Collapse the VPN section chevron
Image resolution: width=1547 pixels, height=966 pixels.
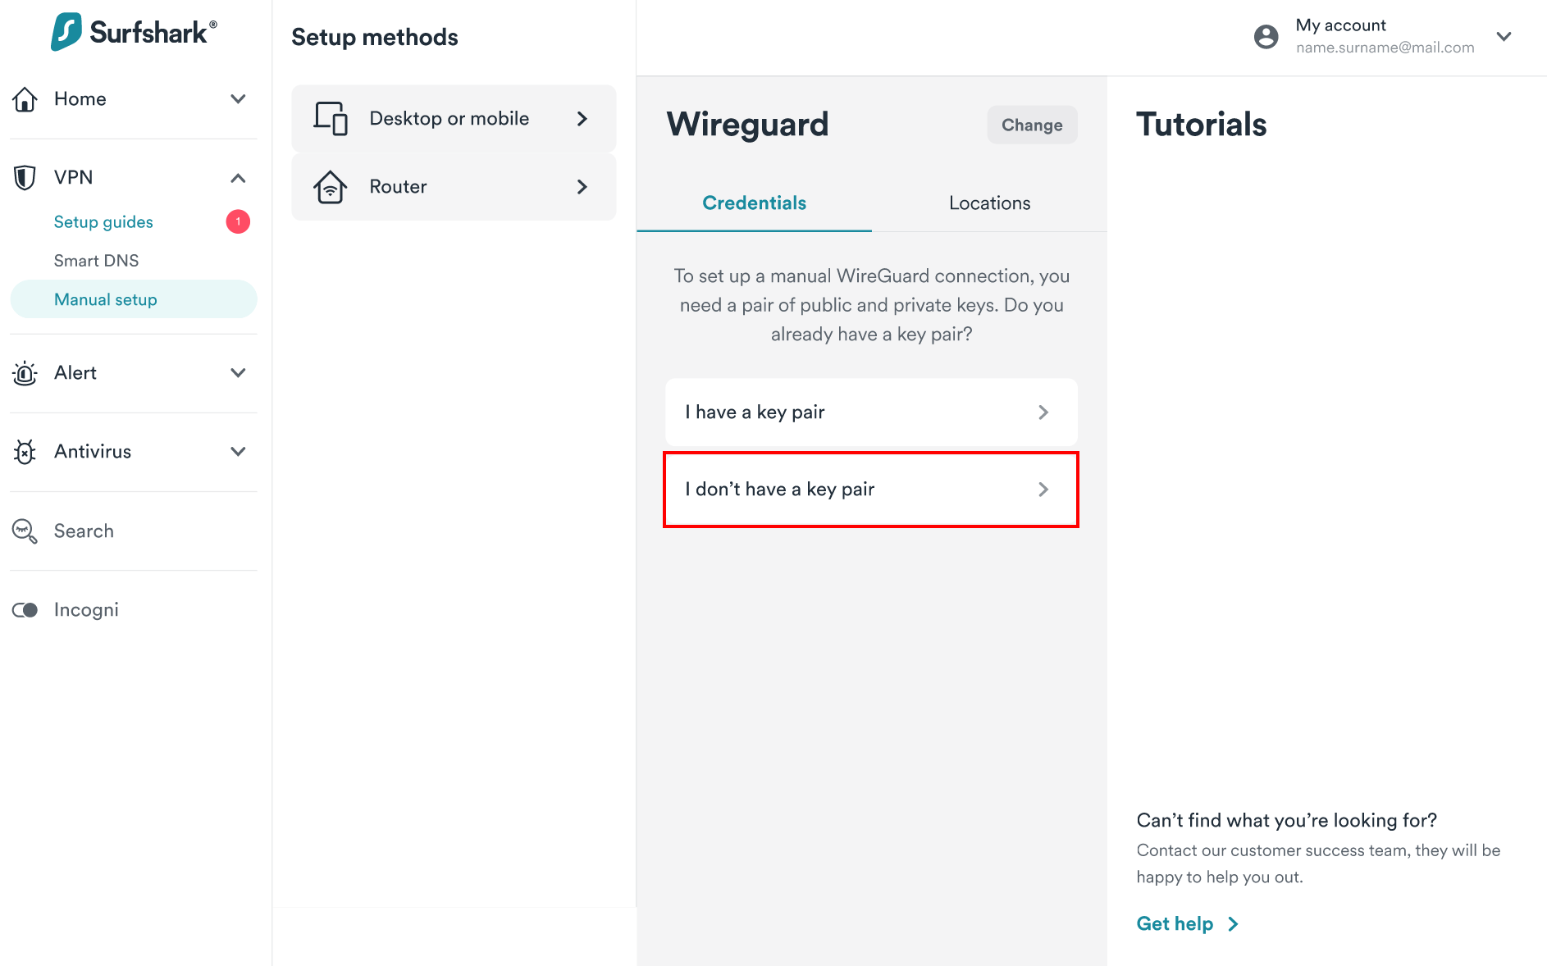click(238, 178)
